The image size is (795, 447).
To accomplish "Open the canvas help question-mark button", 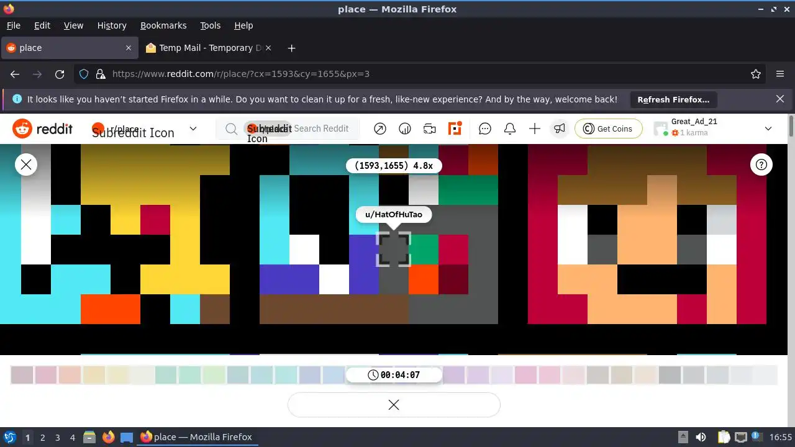I will pyautogui.click(x=761, y=165).
